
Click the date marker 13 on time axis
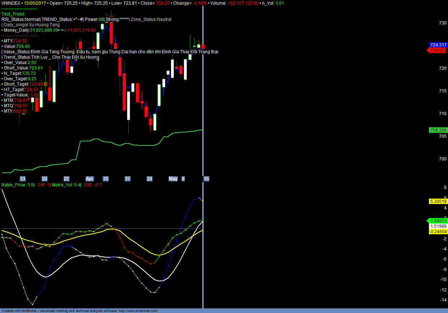pos(23,179)
